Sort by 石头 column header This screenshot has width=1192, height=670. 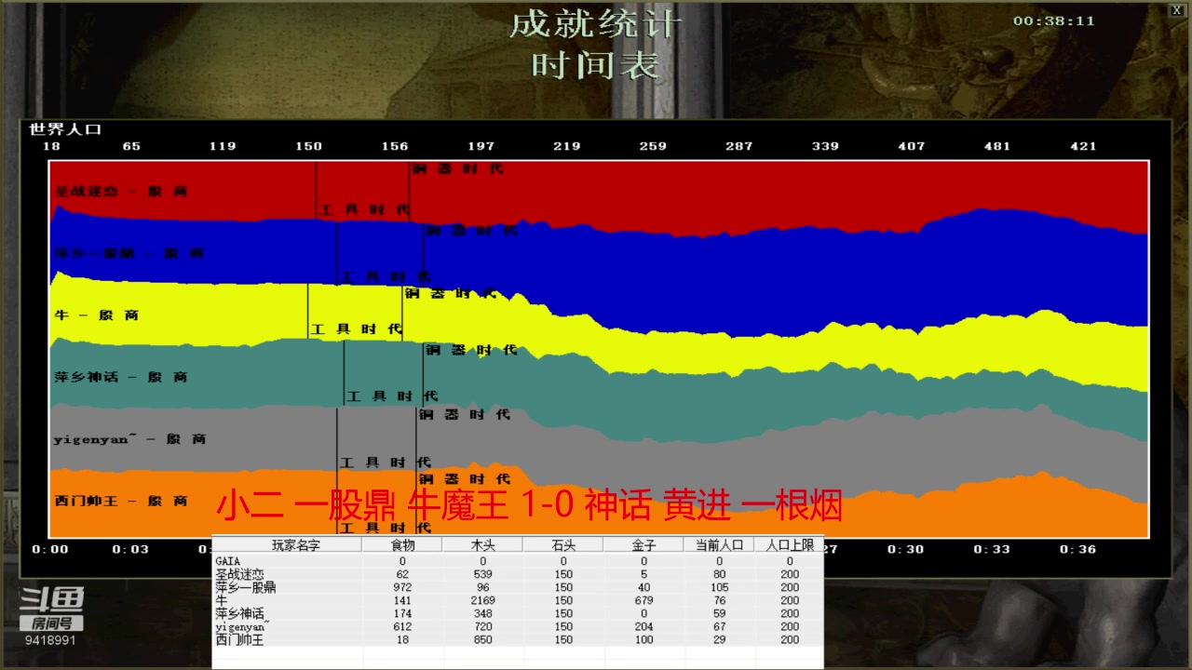tap(563, 545)
